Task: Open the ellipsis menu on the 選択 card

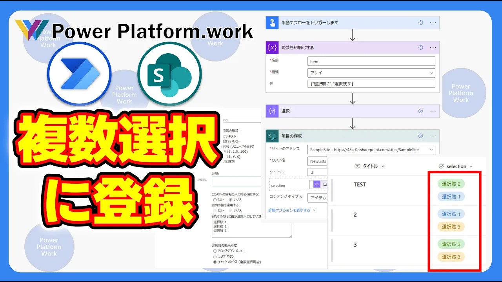Action: coord(433,111)
